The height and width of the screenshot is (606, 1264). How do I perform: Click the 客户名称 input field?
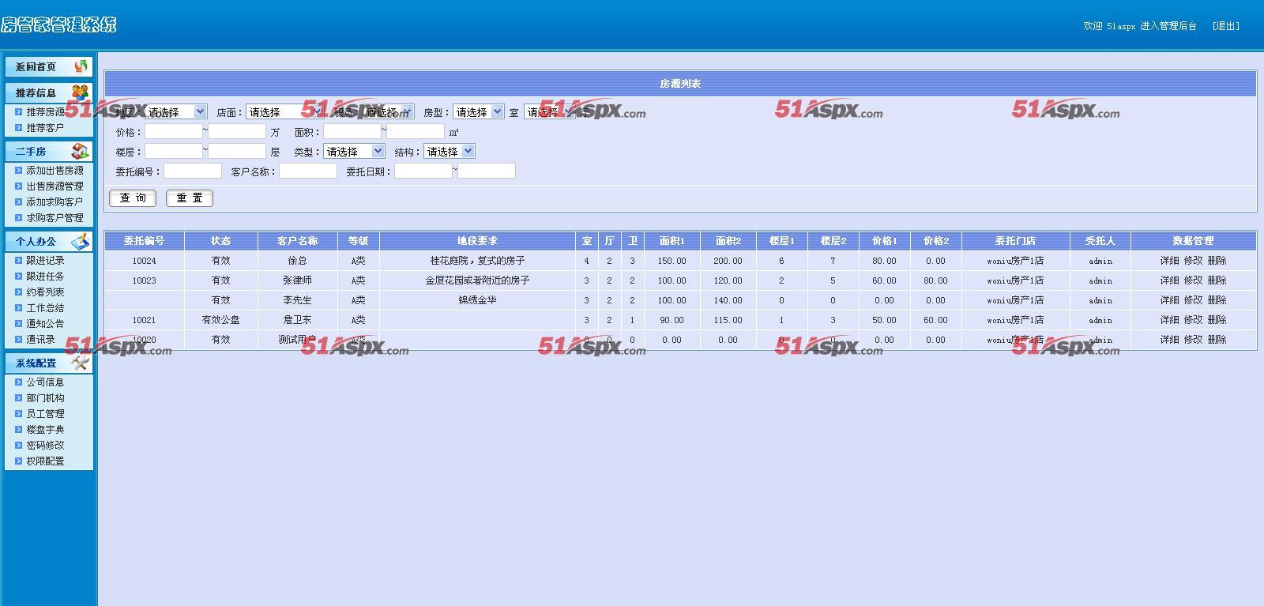[308, 171]
